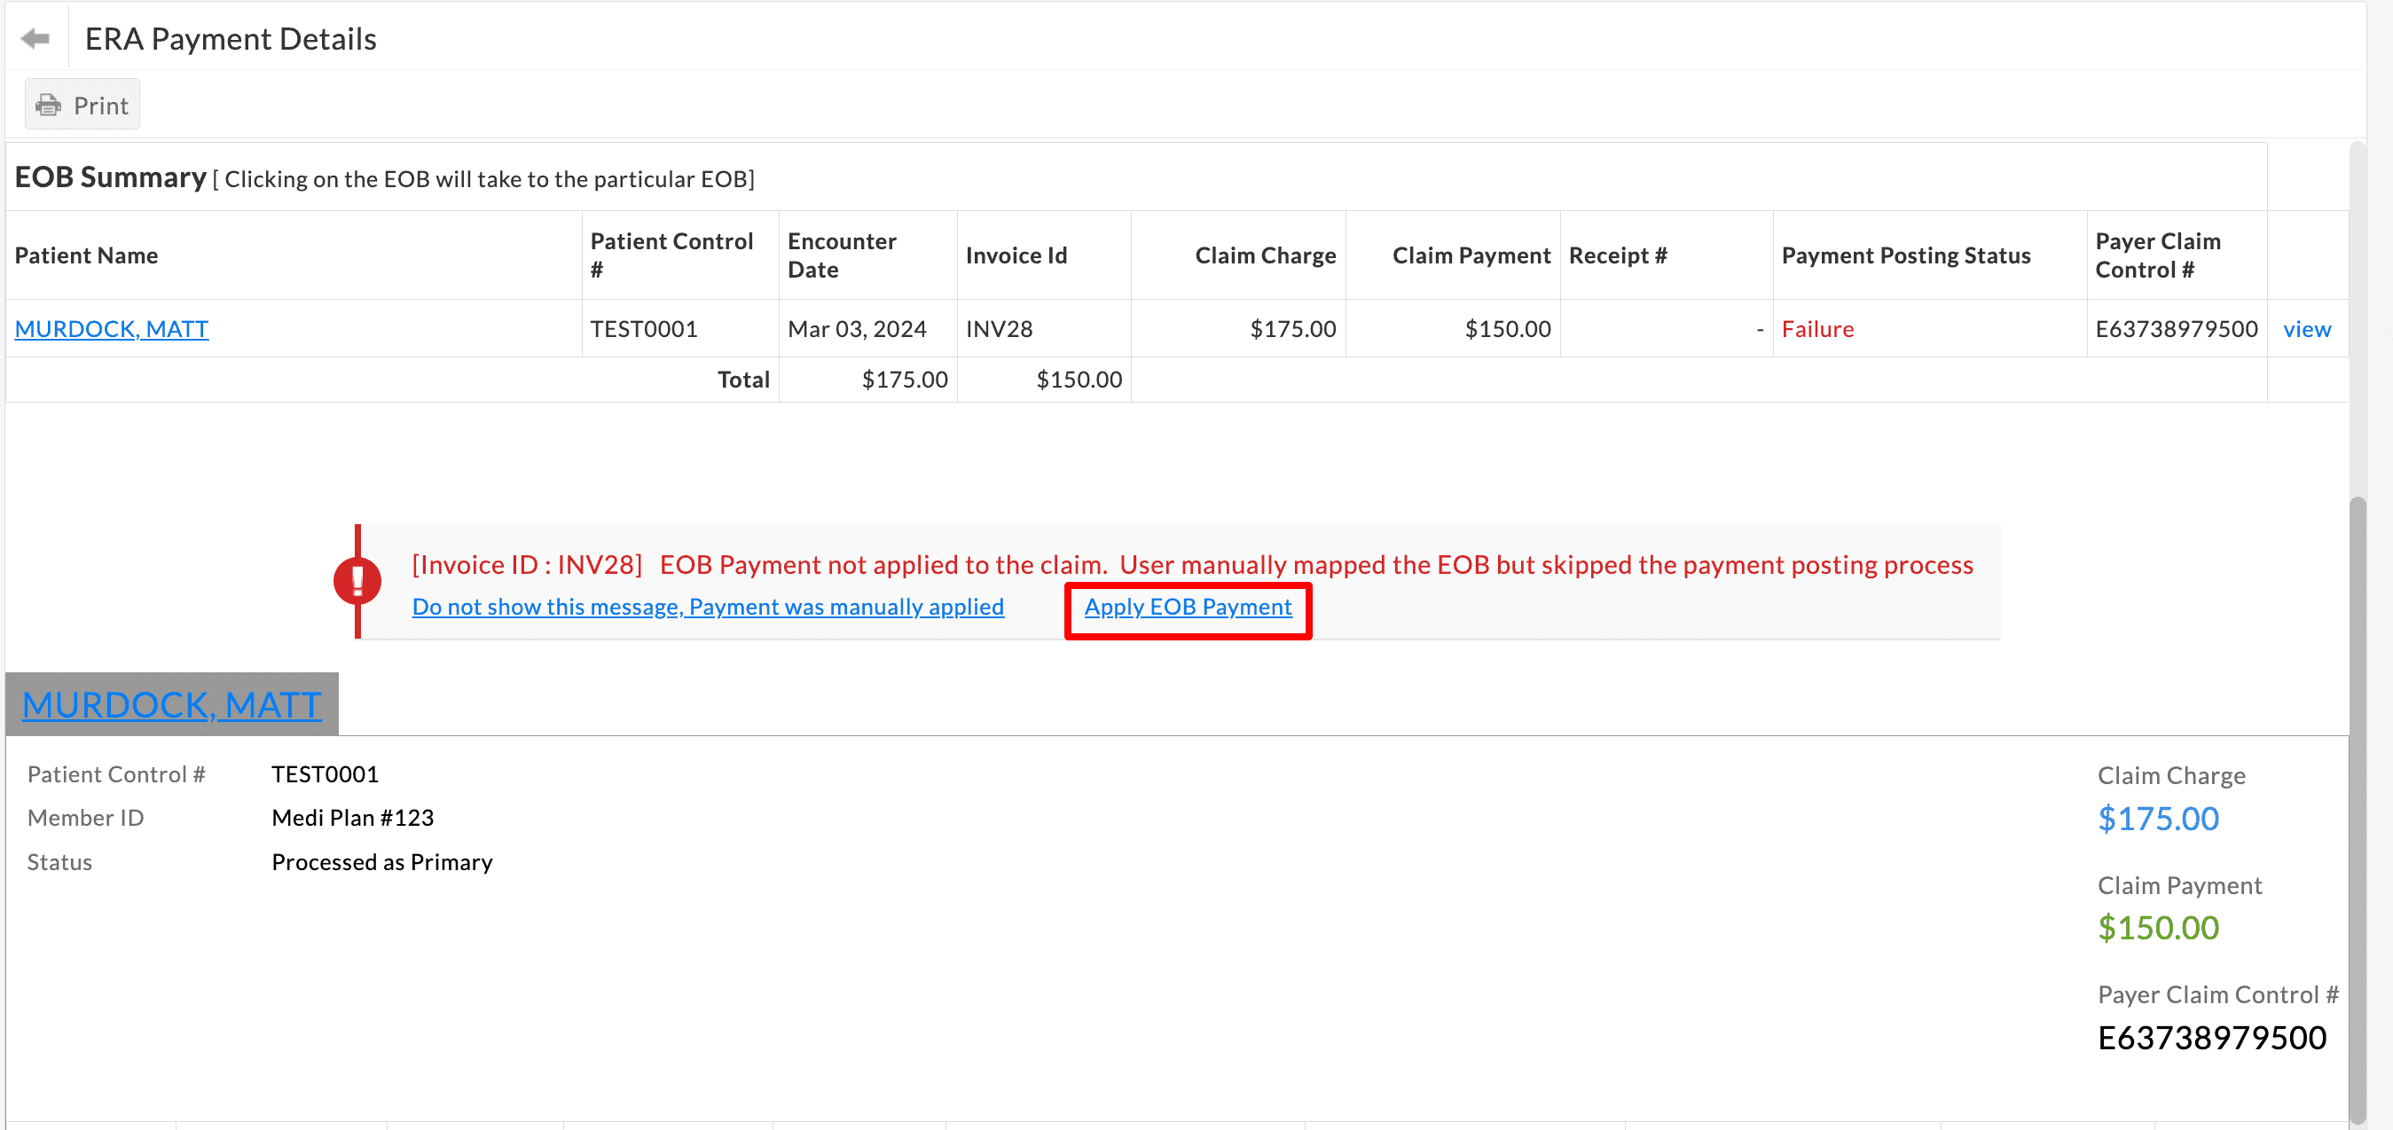Sort by the Claim Charge column header
This screenshot has width=2393, height=1130.
click(x=1266, y=255)
